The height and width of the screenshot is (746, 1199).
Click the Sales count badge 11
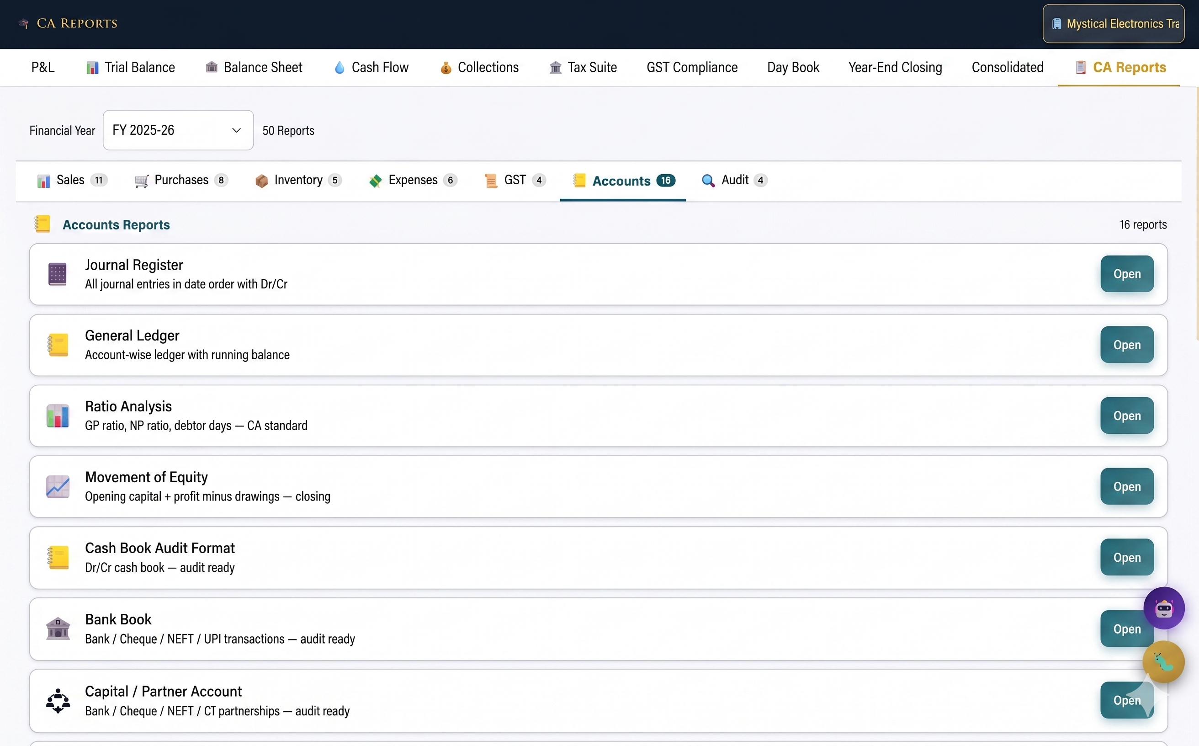click(x=99, y=181)
